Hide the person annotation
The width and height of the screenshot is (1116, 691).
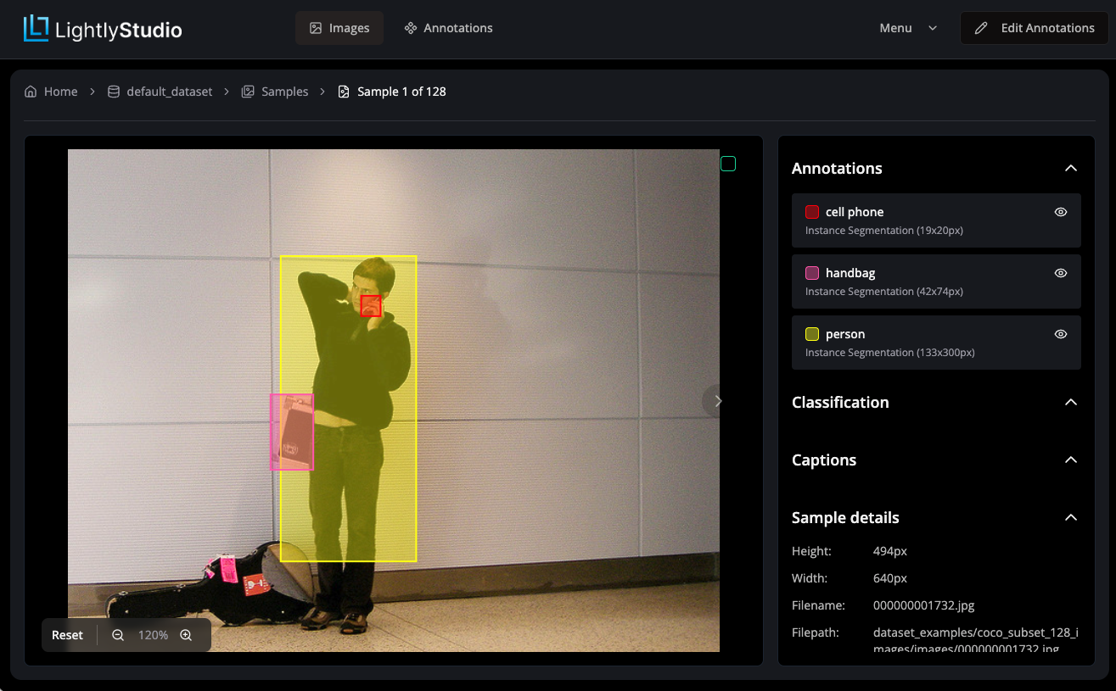click(x=1061, y=334)
